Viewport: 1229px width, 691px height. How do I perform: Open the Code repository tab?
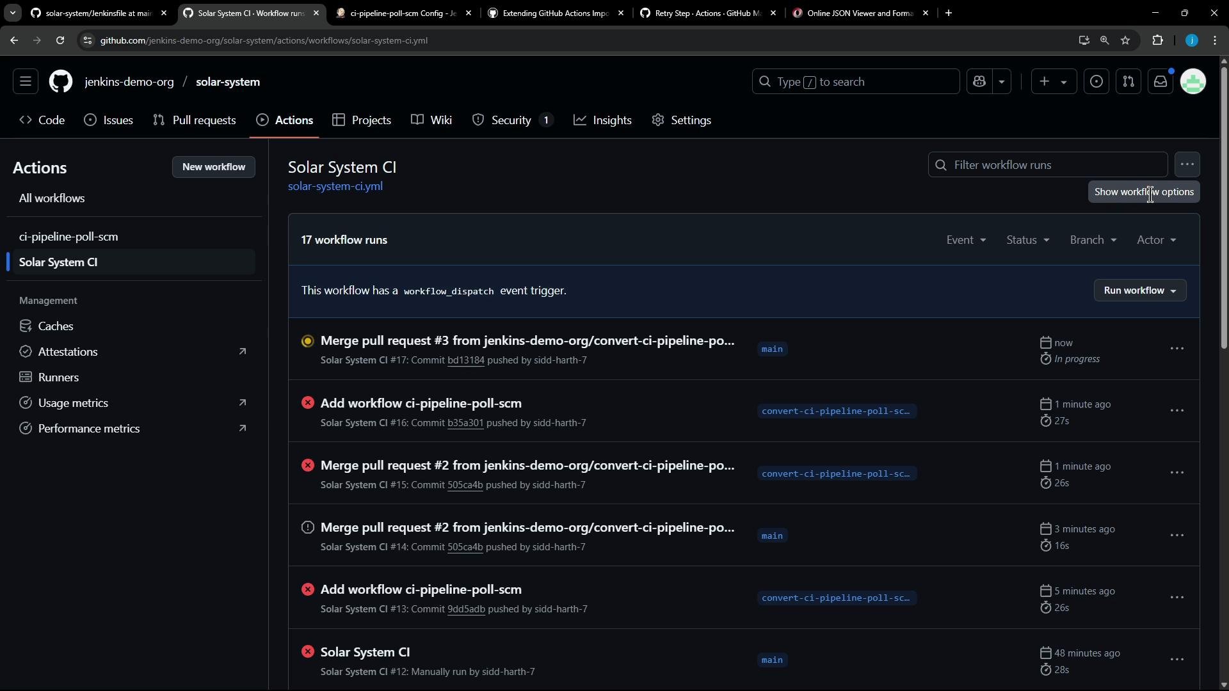(42, 120)
